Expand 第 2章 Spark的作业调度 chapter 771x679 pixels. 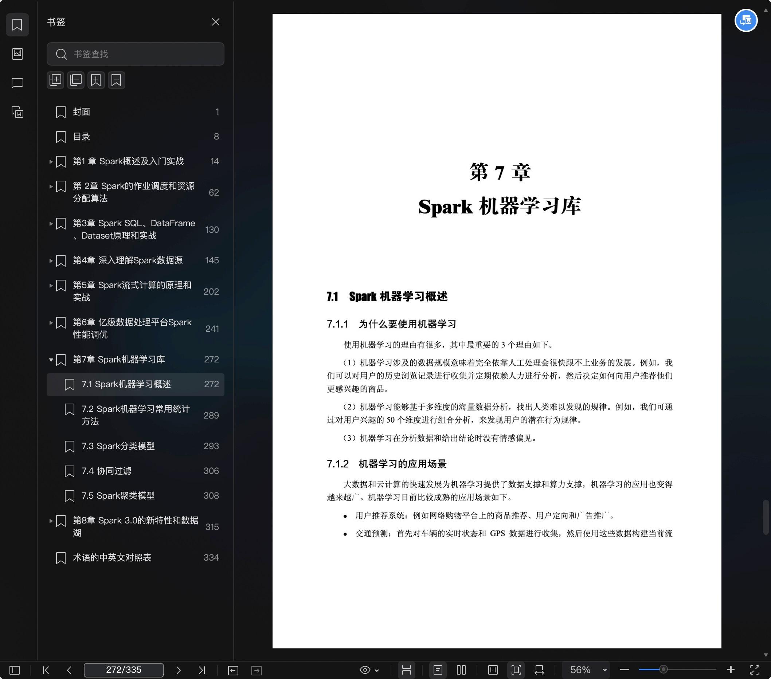pos(51,186)
